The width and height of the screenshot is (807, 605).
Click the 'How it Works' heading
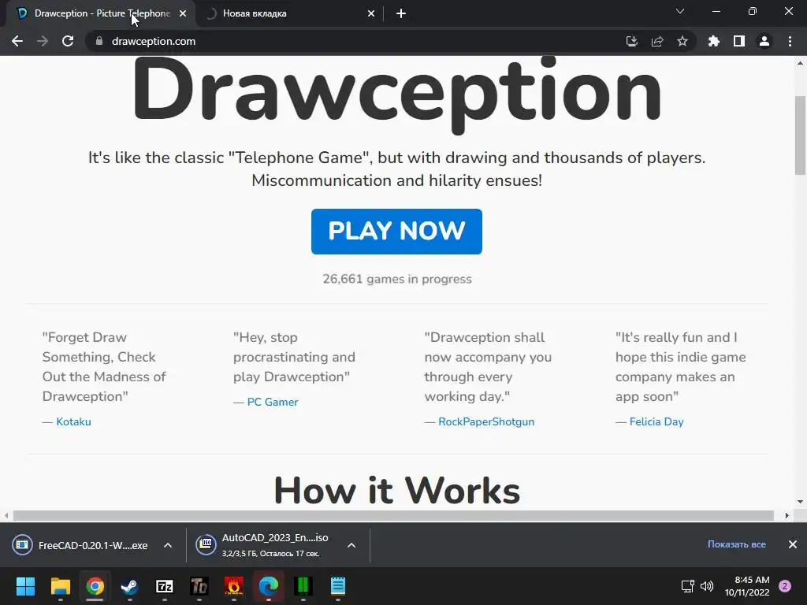click(x=397, y=490)
